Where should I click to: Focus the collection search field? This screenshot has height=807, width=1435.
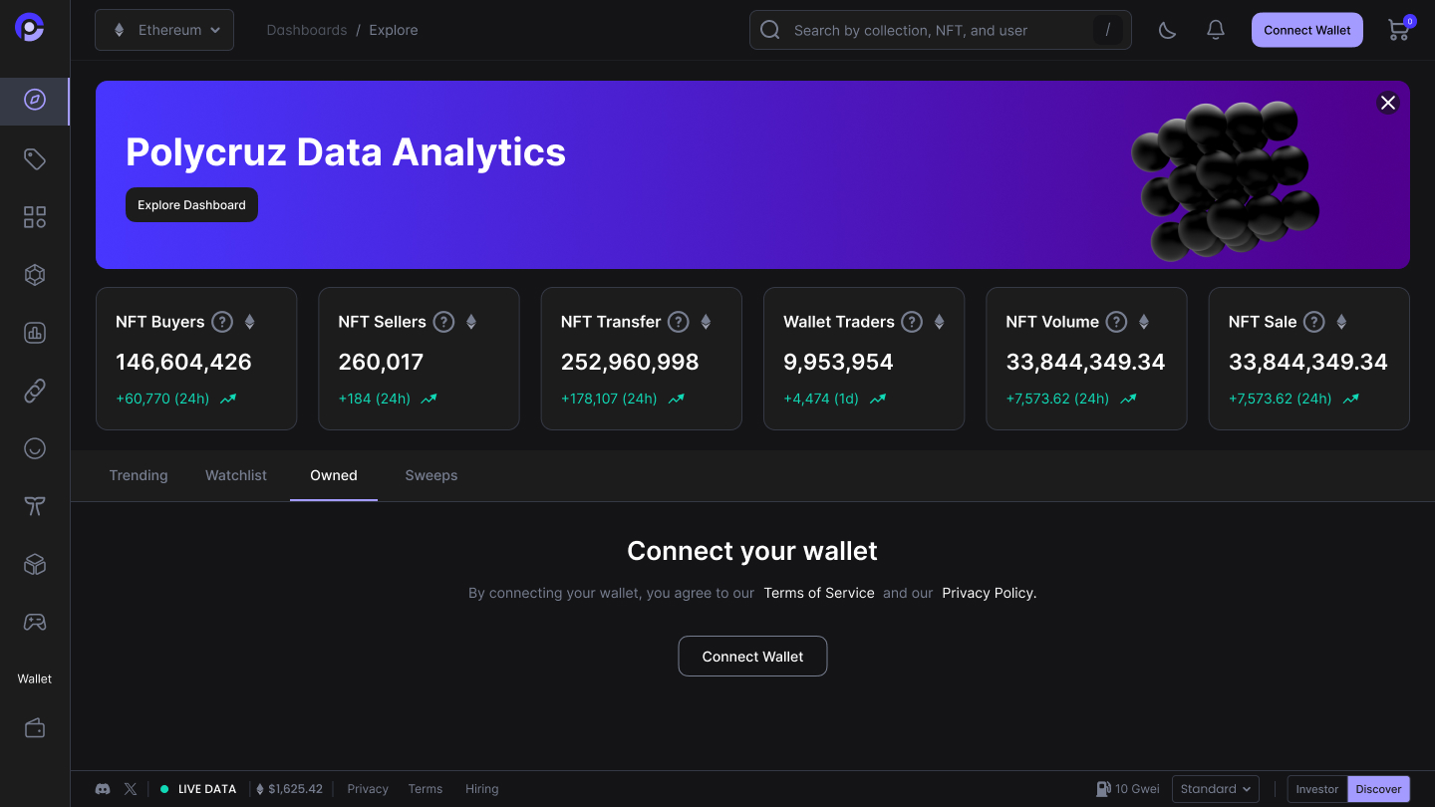(x=941, y=30)
